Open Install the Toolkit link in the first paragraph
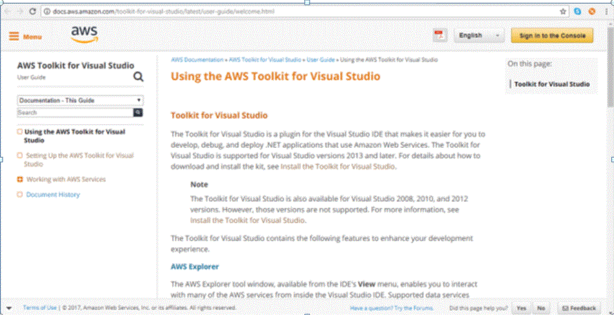The image size is (614, 315). coord(338,166)
